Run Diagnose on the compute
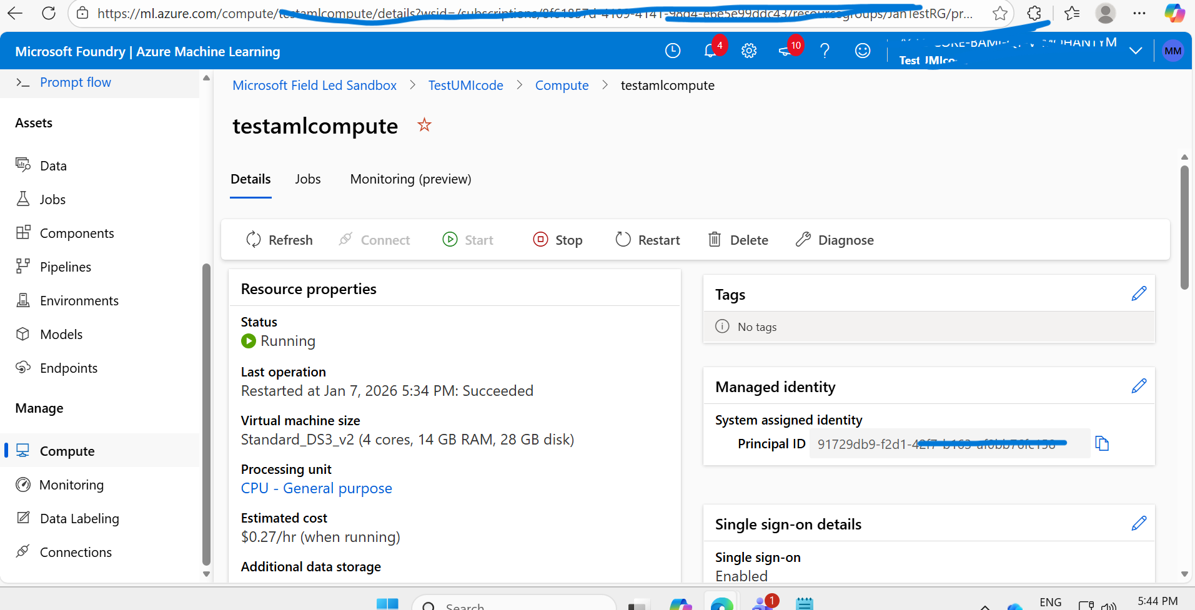Screen dimensions: 1195x610 tap(835, 240)
